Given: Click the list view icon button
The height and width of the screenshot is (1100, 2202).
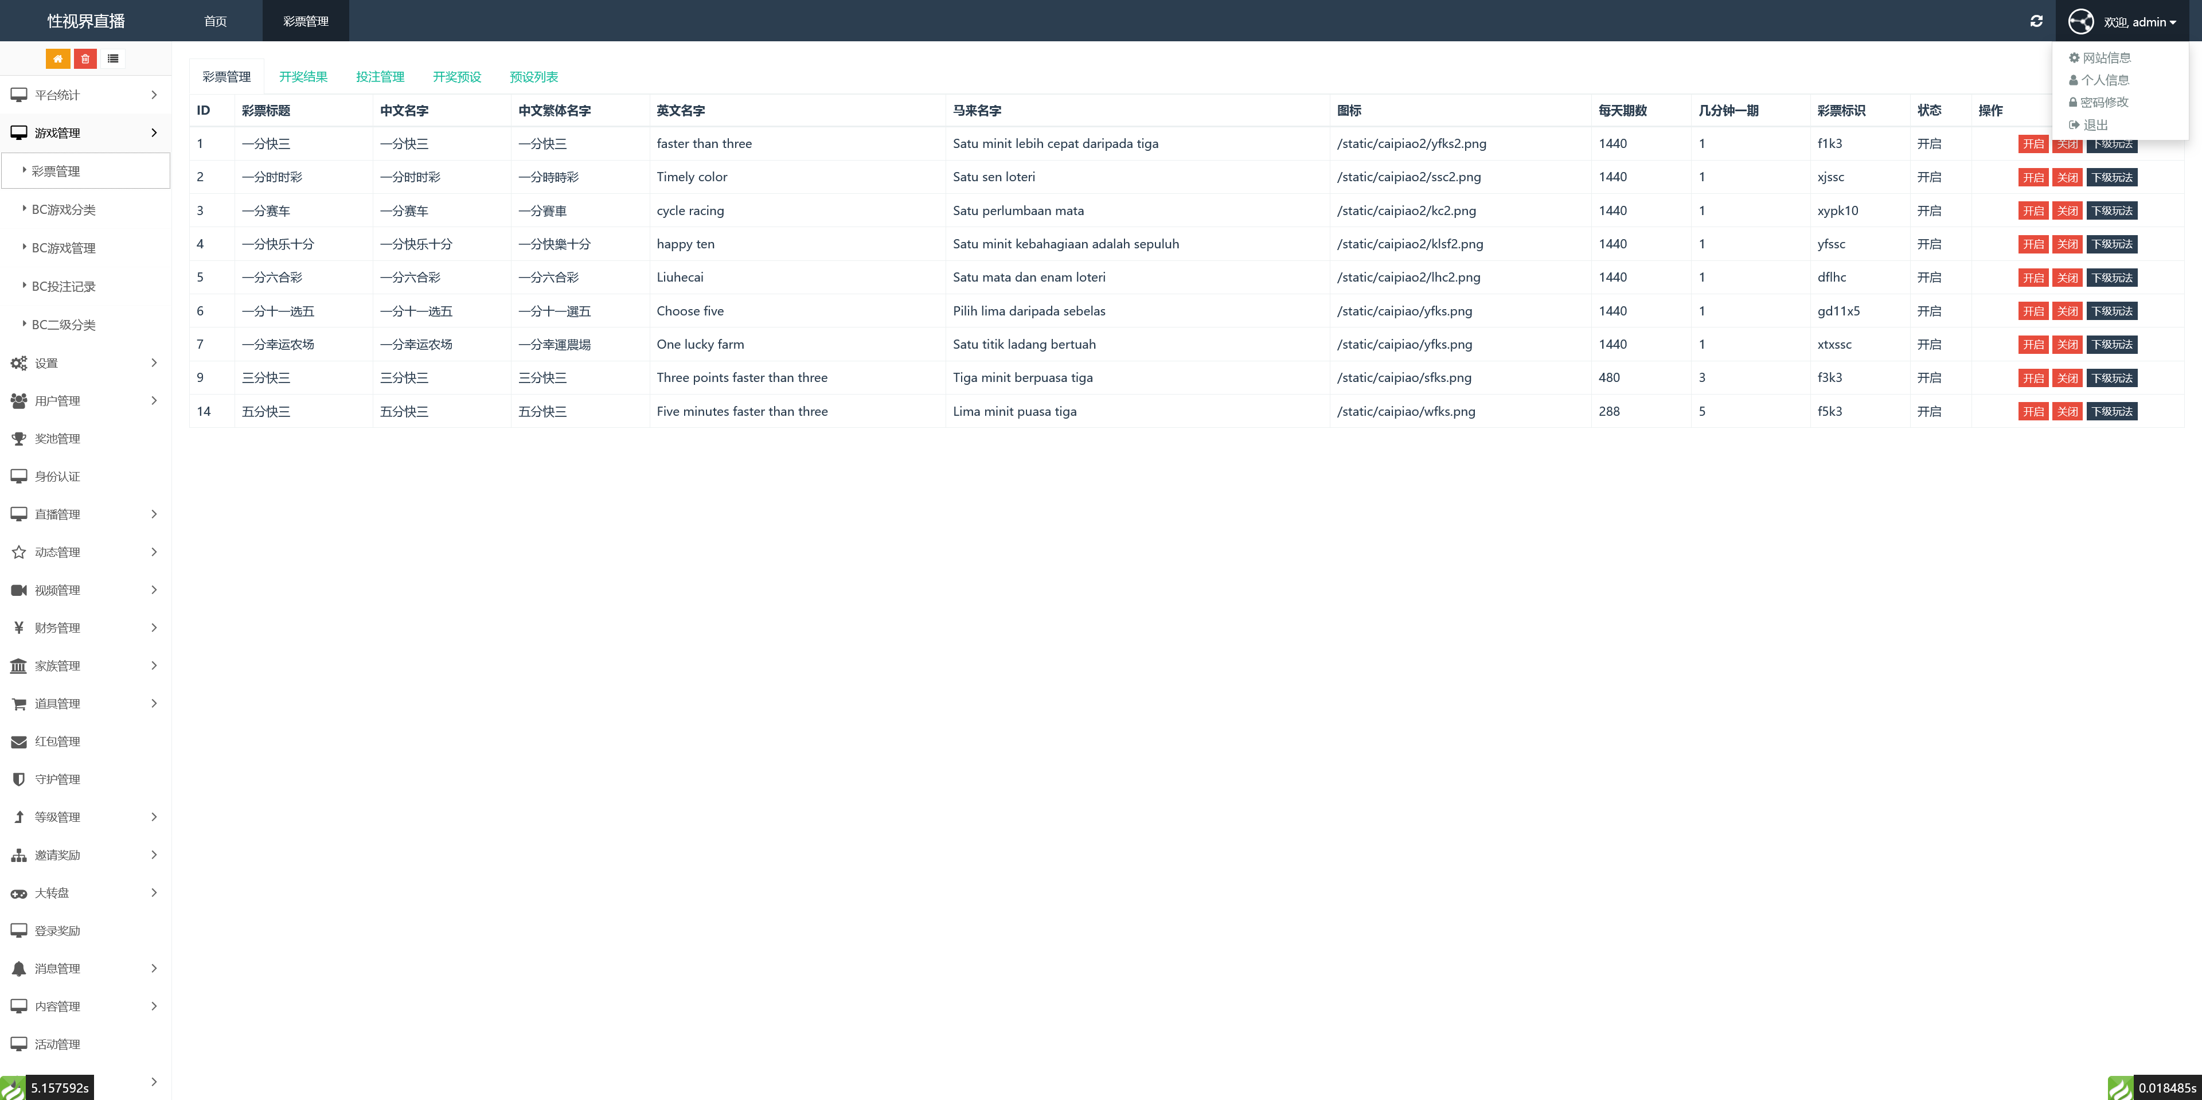Looking at the screenshot, I should pos(113,59).
